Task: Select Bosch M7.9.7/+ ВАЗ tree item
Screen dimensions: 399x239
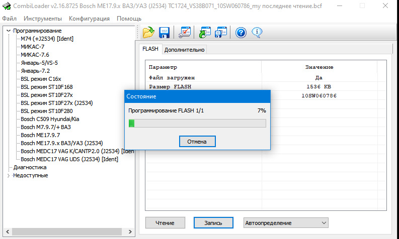Action: (46, 127)
